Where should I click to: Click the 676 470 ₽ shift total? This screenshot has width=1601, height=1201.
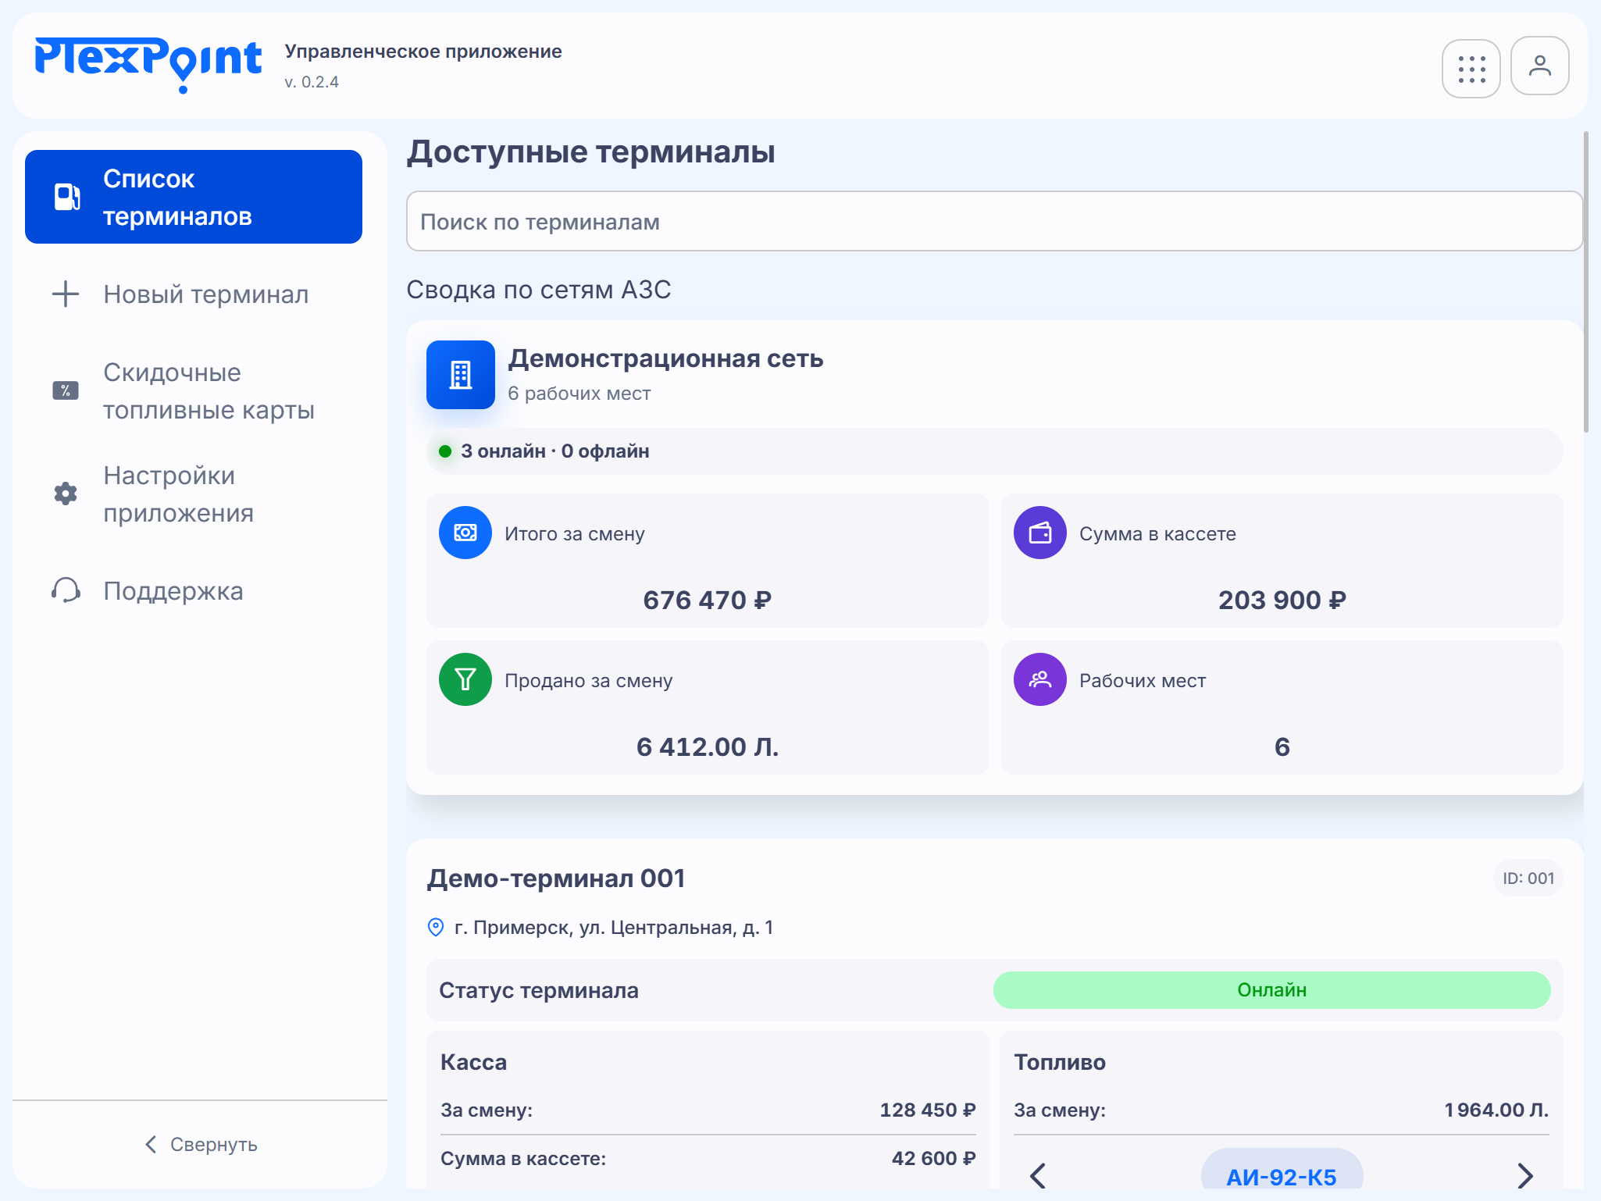(x=707, y=600)
